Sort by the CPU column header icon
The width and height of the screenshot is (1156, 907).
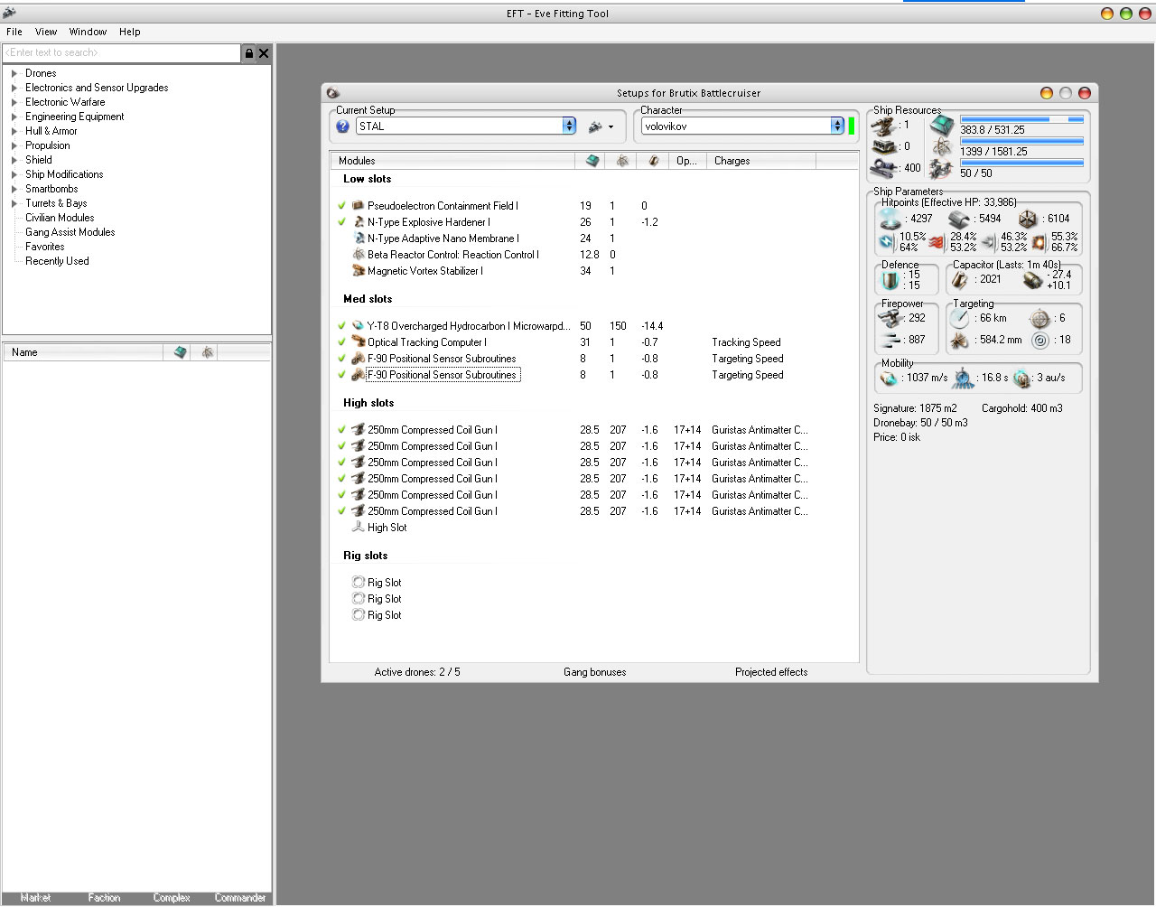click(x=592, y=161)
